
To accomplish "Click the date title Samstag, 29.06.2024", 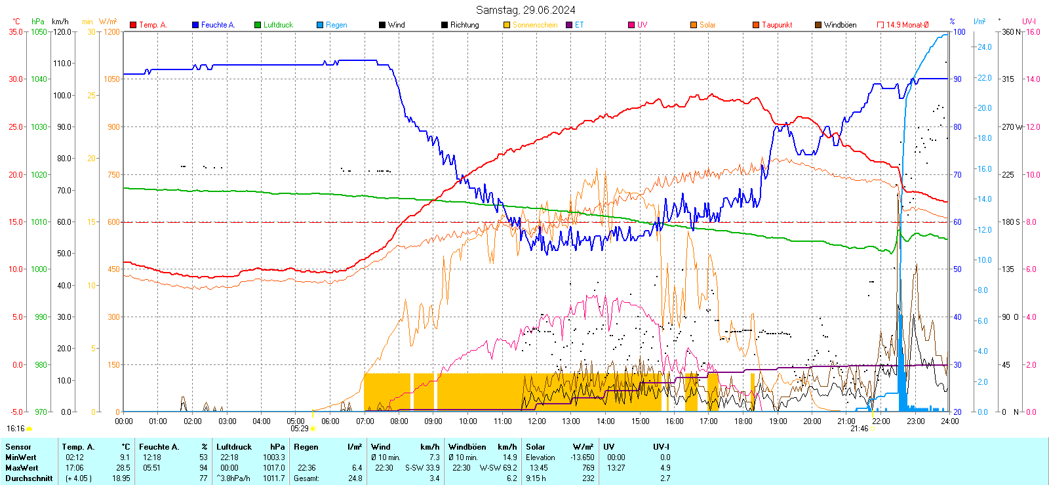I will point(525,10).
